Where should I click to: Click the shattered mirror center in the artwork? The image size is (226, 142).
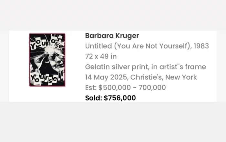[50, 49]
